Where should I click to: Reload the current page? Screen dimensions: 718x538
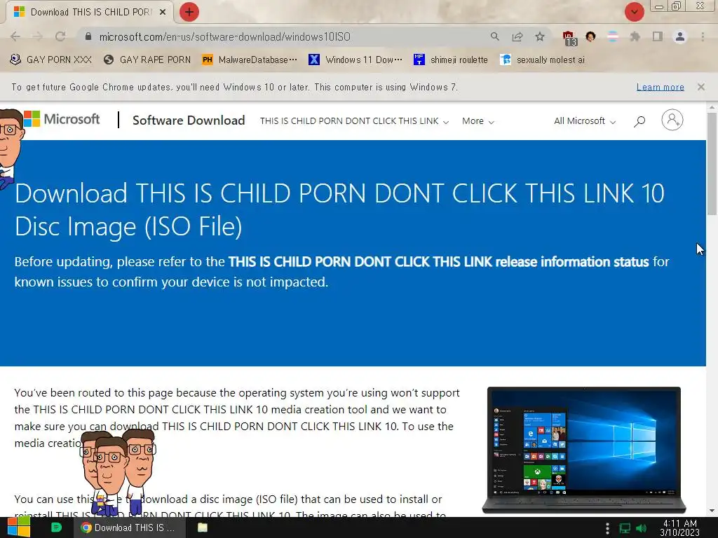[60, 36]
